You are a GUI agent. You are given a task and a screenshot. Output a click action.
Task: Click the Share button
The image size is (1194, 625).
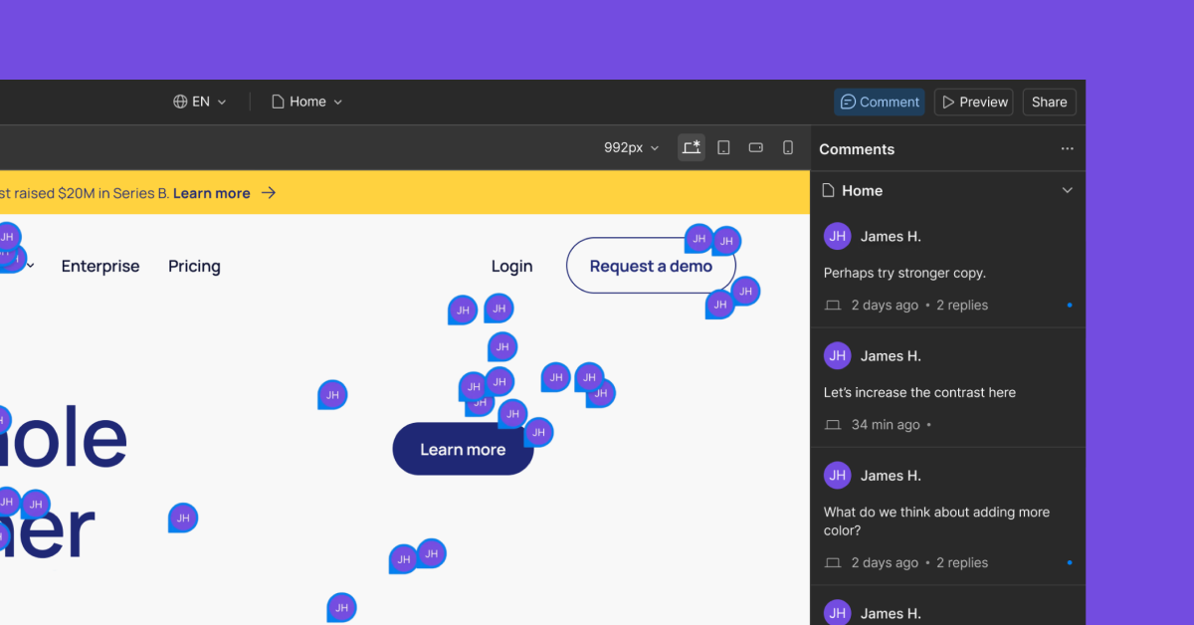[1049, 102]
